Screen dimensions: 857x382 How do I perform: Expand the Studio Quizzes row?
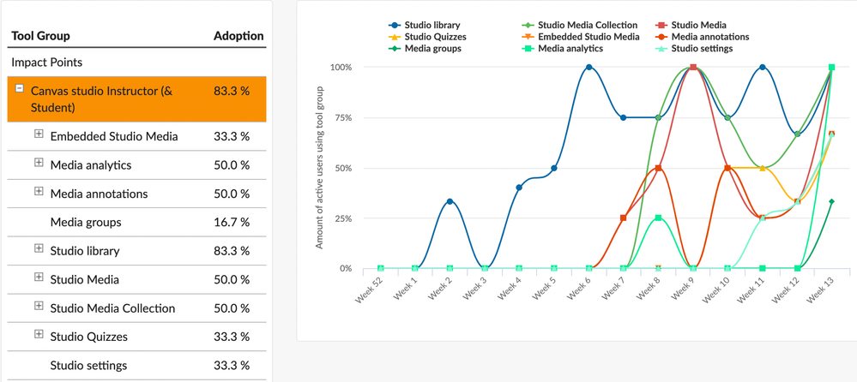(x=39, y=336)
